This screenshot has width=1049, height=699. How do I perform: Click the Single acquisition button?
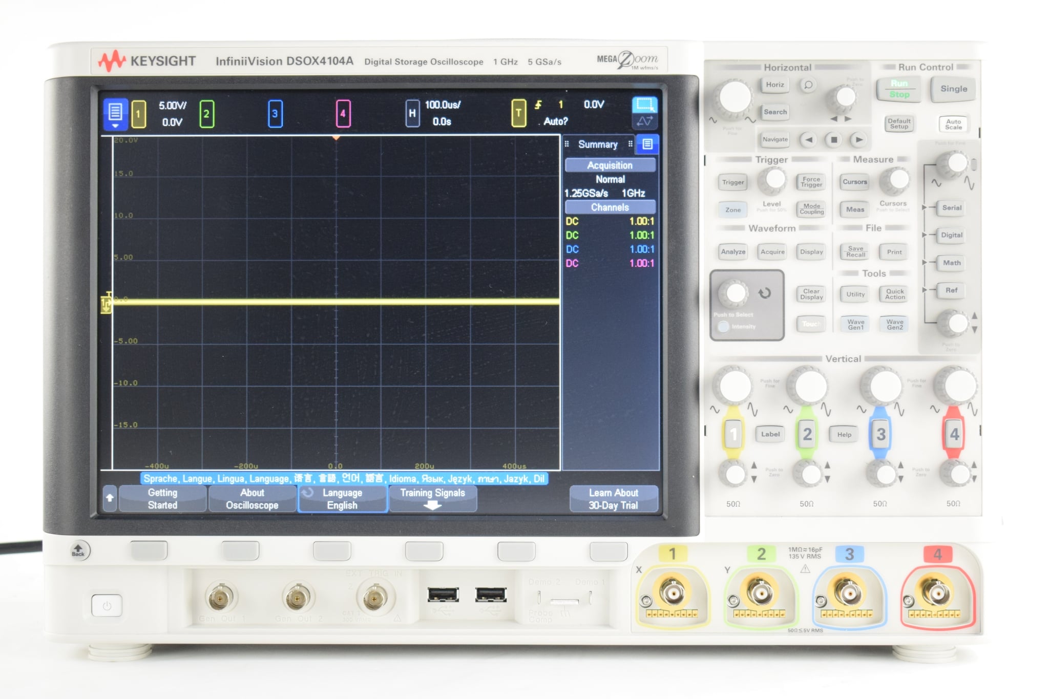click(954, 89)
